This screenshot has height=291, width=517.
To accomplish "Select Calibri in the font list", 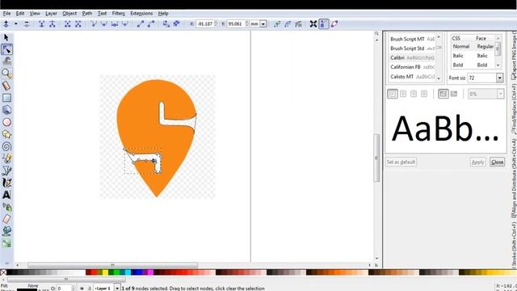I will pyautogui.click(x=412, y=57).
